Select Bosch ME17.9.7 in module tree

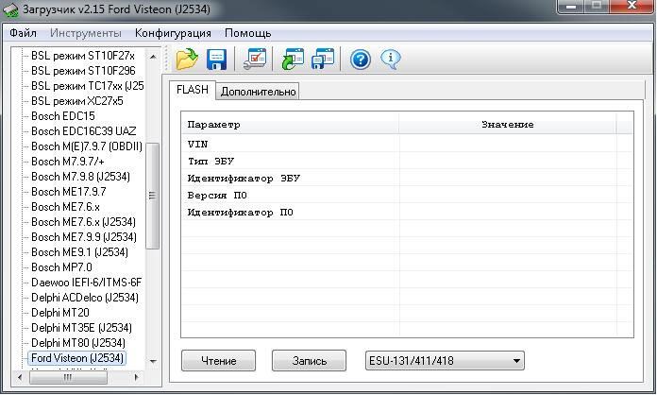click(68, 192)
